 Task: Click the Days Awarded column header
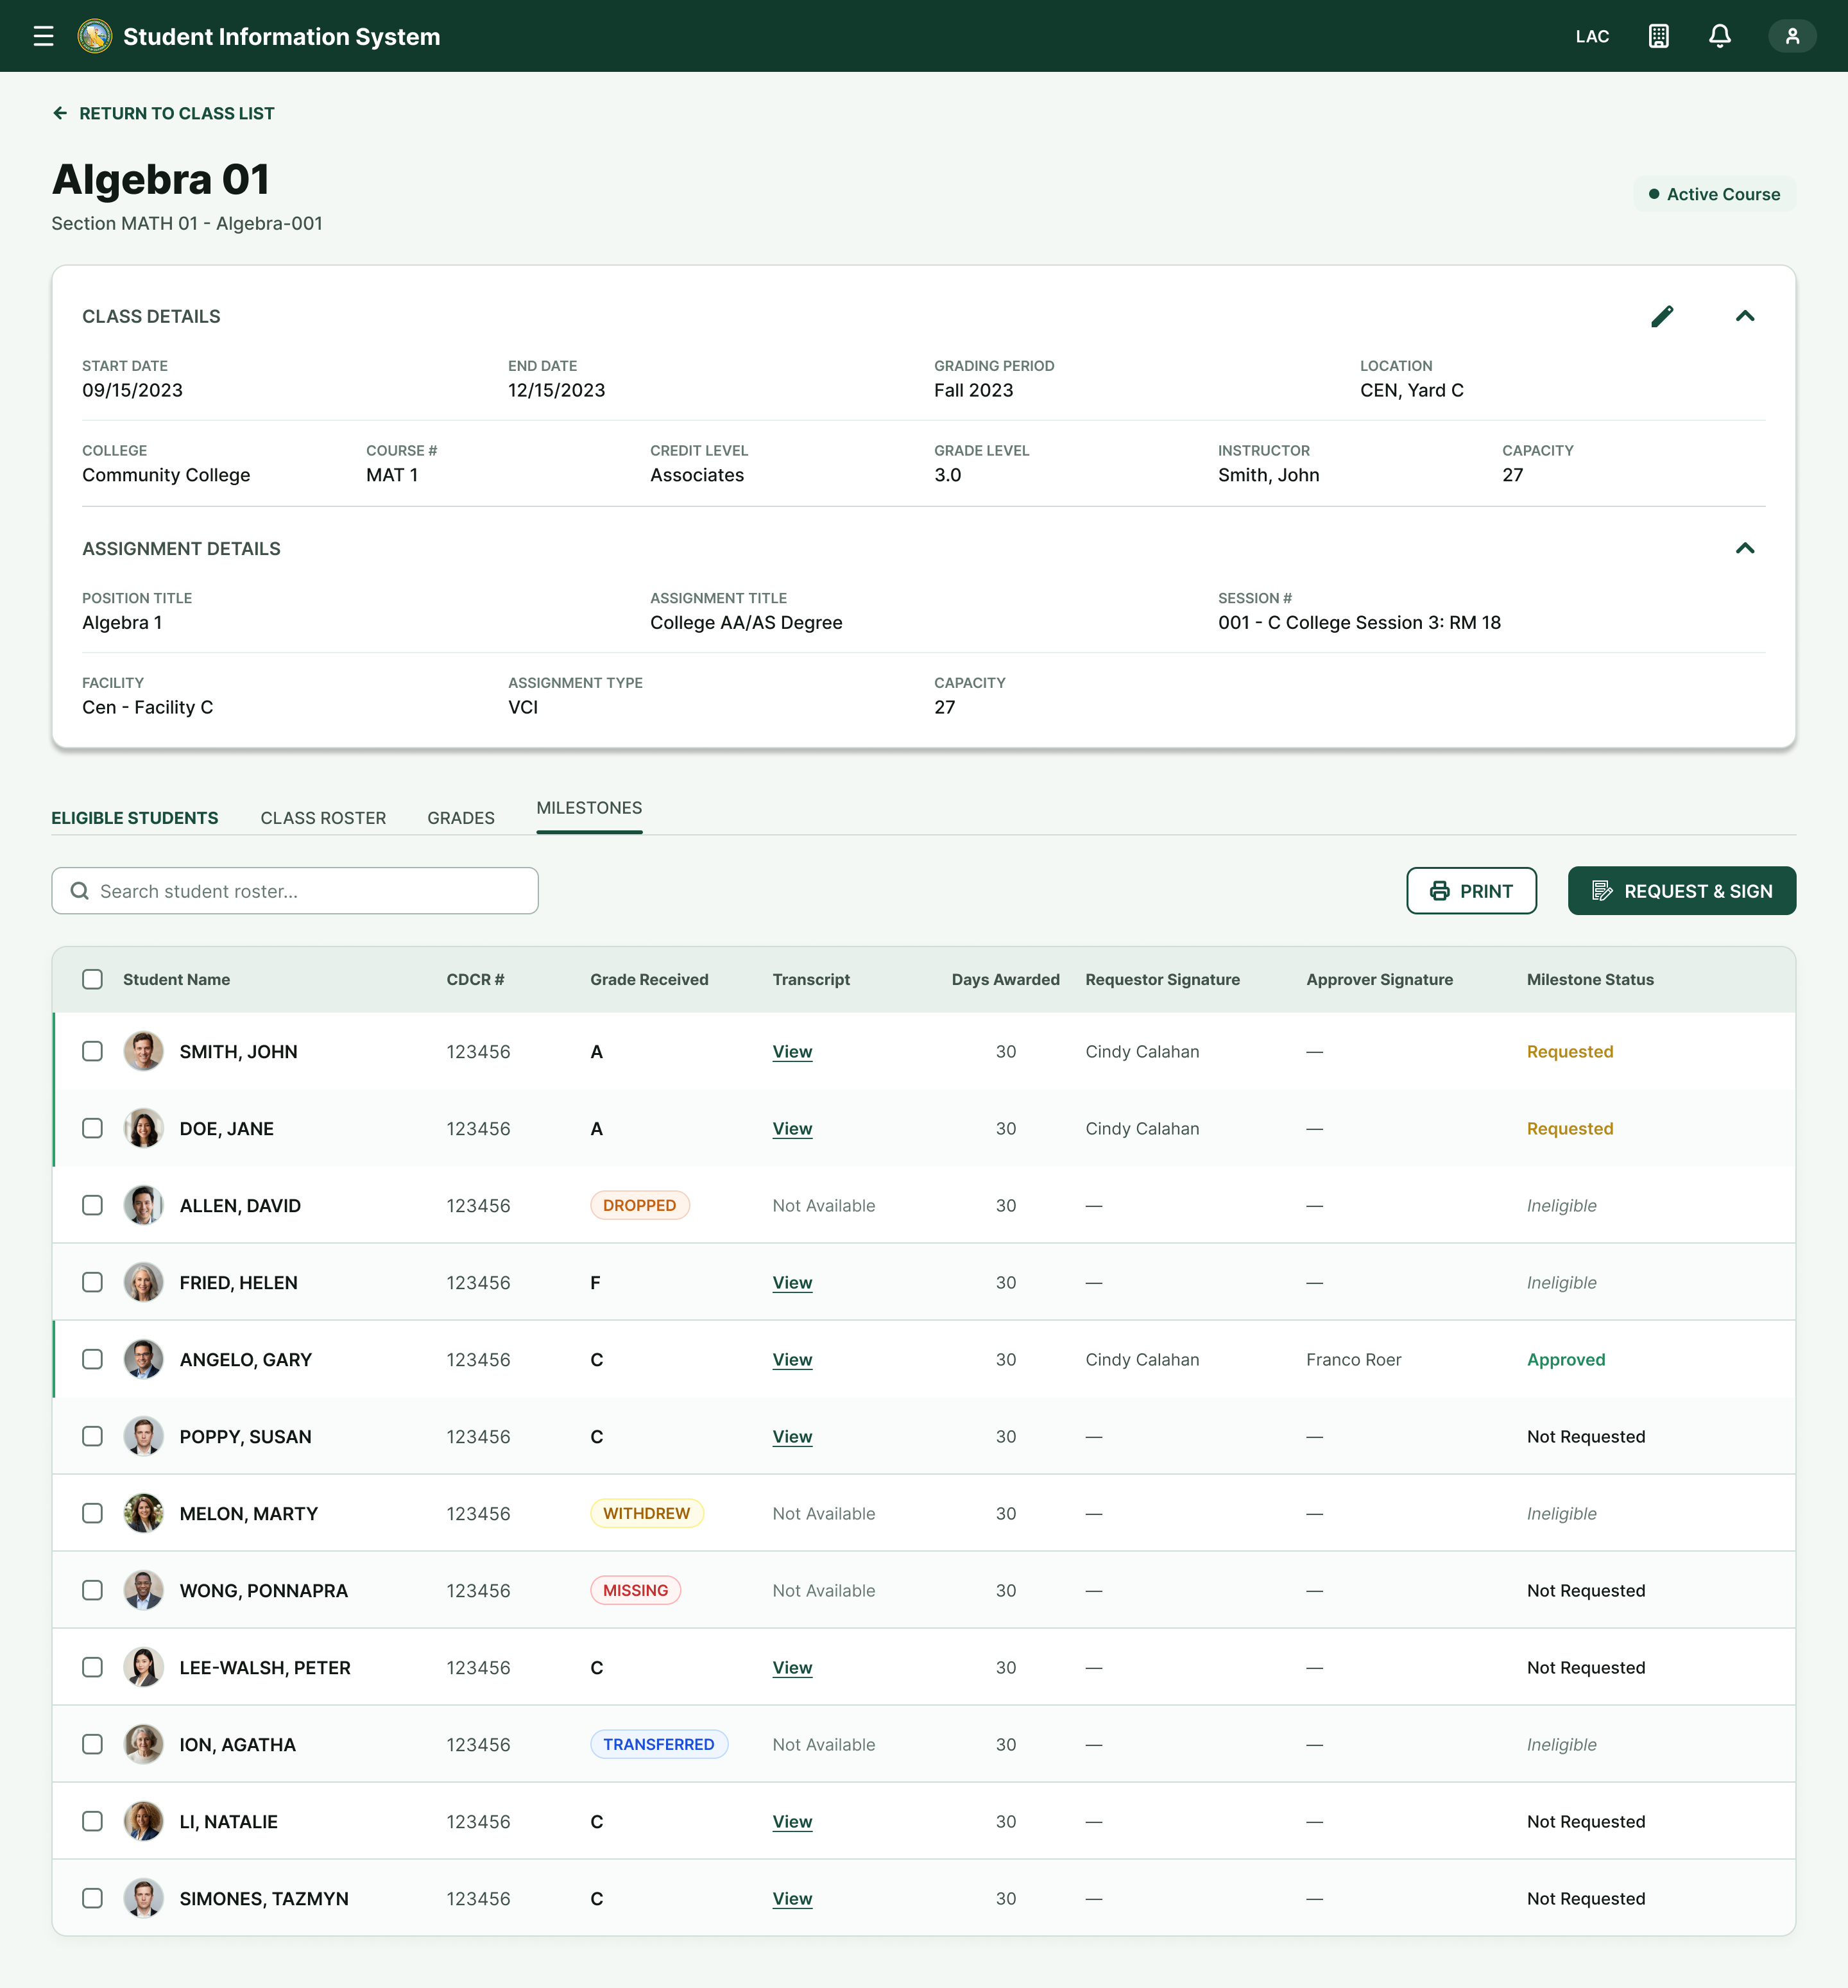click(x=1005, y=979)
